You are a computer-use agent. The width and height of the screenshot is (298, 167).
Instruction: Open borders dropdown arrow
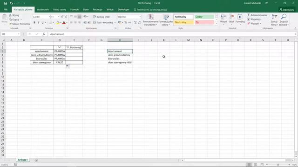[x=53, y=23]
